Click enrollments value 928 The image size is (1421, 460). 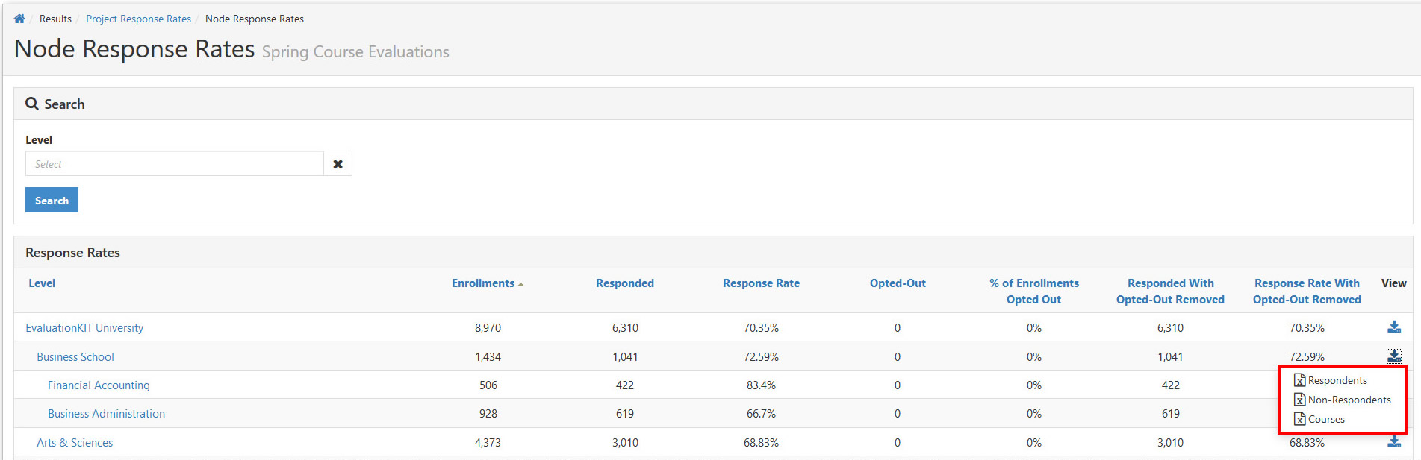(488, 414)
